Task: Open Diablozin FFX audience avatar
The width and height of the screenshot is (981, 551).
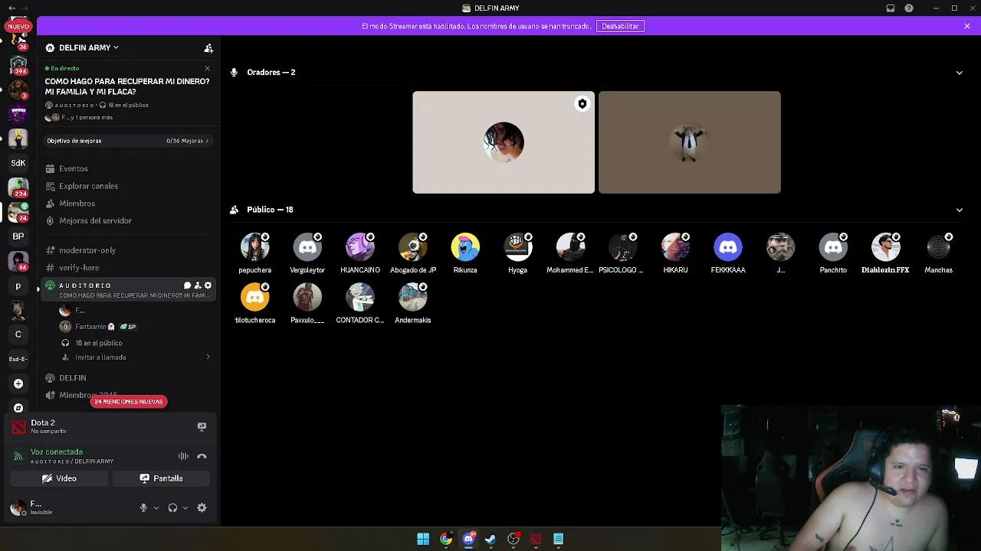Action: coord(886,247)
